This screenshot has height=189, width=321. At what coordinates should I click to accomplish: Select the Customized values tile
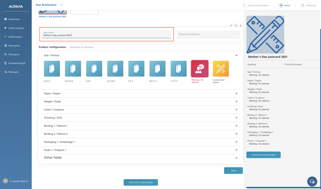[221, 69]
